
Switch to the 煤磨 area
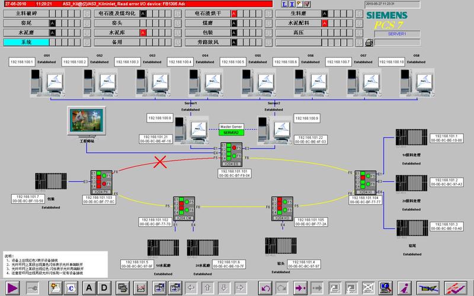click(208, 23)
